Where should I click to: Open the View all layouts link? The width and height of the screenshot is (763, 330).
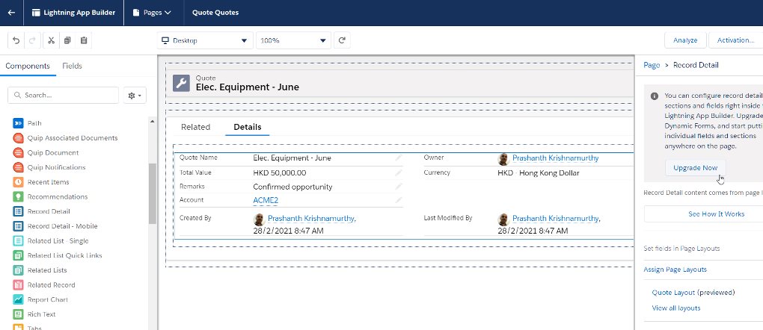click(x=676, y=308)
